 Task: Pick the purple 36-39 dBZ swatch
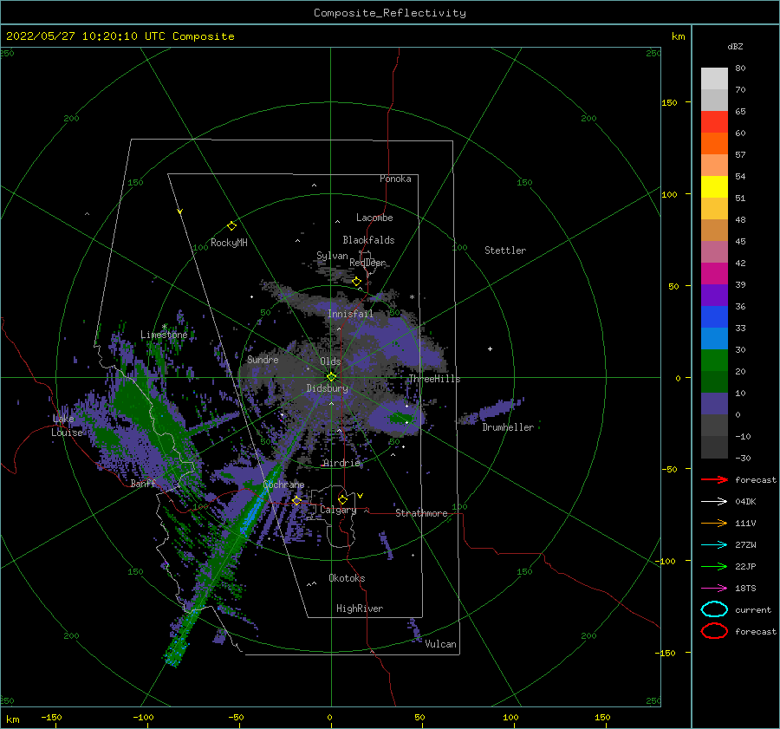pos(714,296)
